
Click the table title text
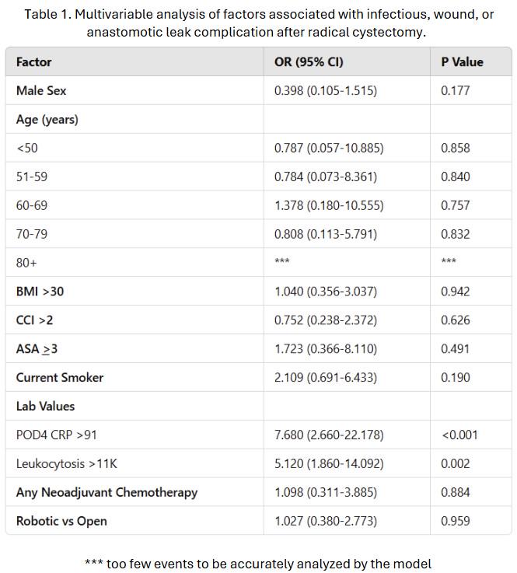pos(258,23)
